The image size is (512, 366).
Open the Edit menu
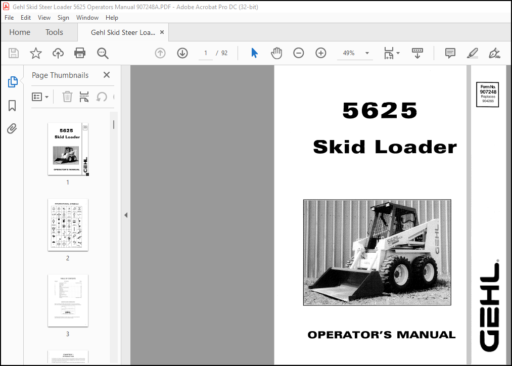coord(25,18)
